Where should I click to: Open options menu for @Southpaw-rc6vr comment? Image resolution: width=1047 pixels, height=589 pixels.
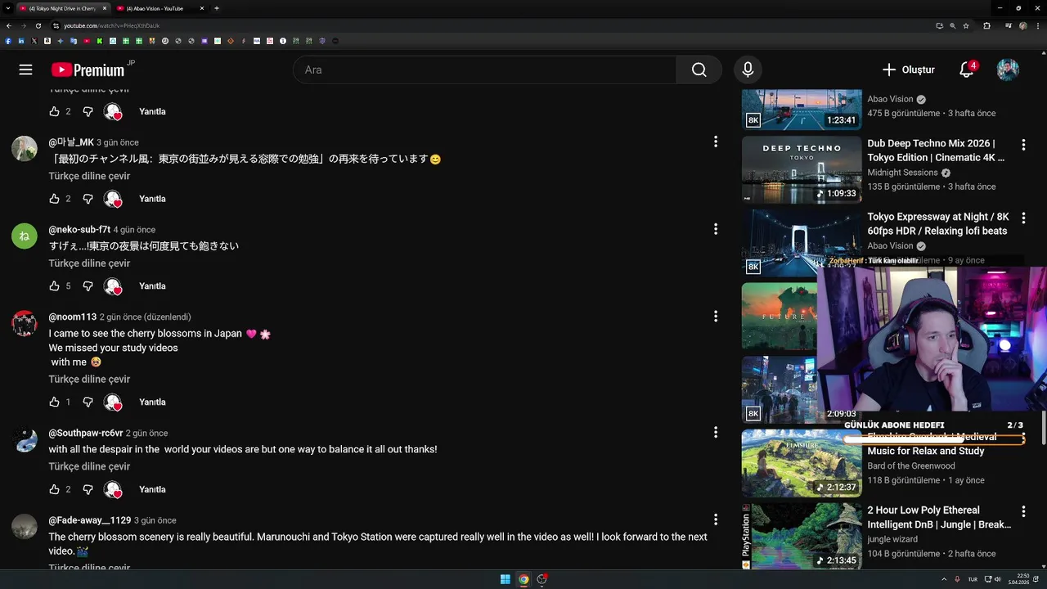coord(716,432)
